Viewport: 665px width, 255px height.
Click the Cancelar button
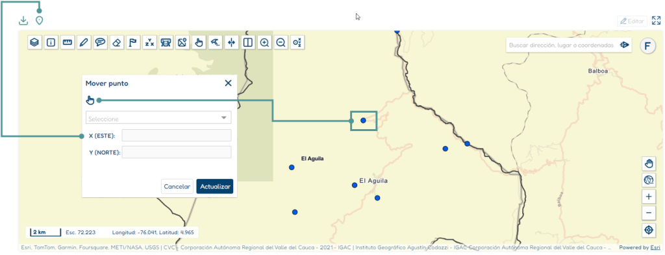point(177,186)
